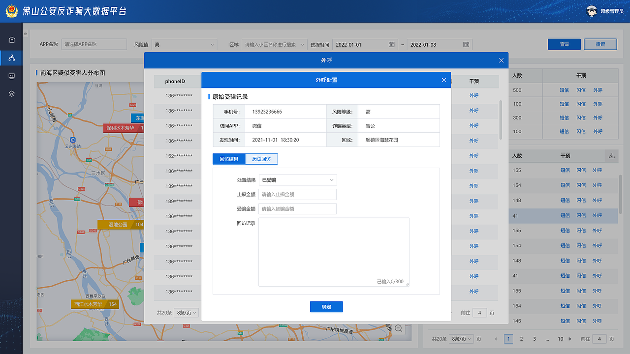Viewport: 630px width, 354px height.
Task: Click the 保利水木芳华 map marker
Action: (x=125, y=128)
